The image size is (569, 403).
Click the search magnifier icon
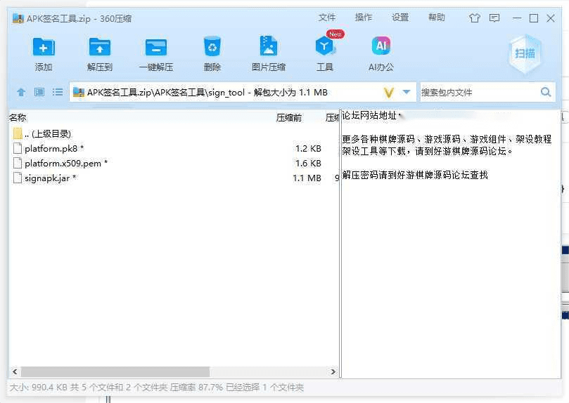(x=545, y=92)
